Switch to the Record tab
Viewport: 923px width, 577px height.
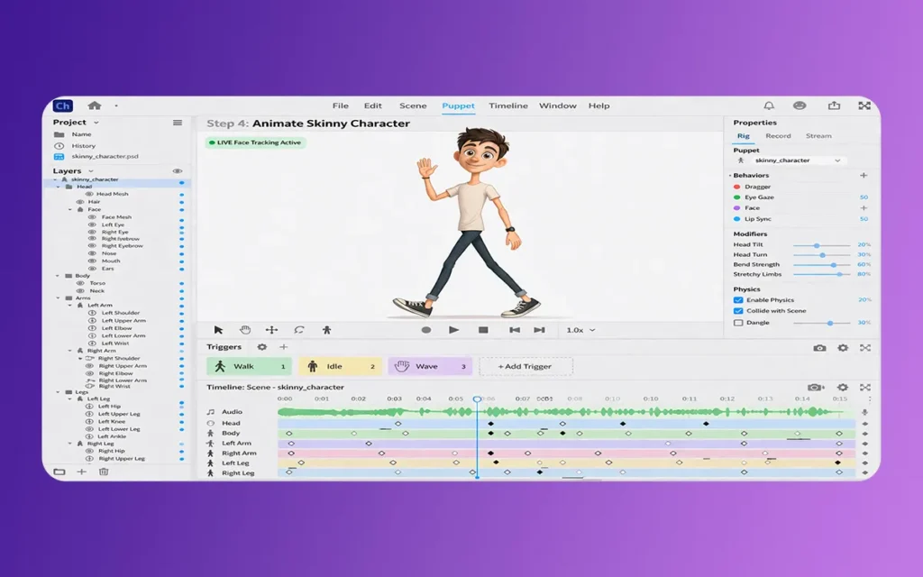(778, 136)
